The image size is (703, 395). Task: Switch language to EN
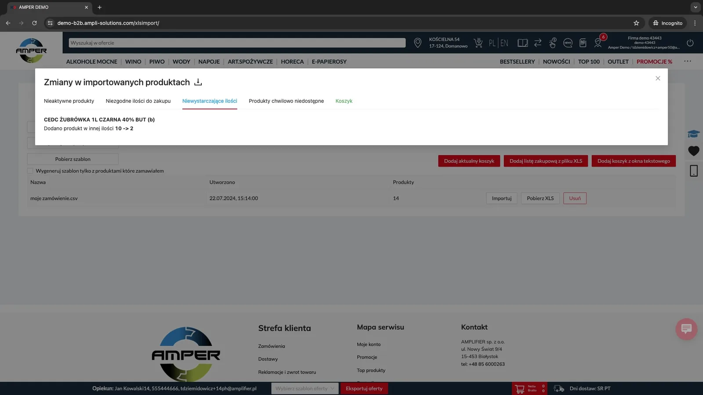pos(504,43)
